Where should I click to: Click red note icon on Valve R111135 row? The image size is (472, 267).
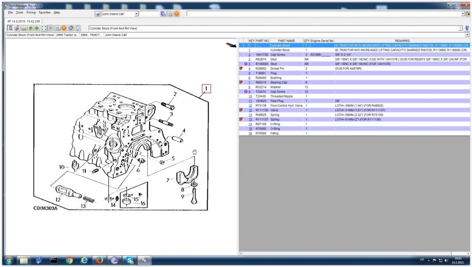[x=241, y=110]
